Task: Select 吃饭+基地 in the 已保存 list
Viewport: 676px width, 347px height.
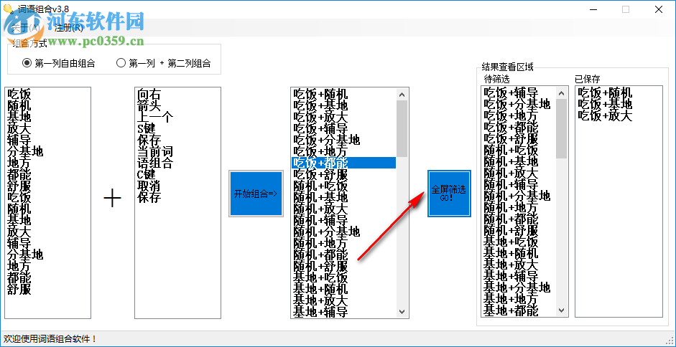Action: [x=605, y=104]
